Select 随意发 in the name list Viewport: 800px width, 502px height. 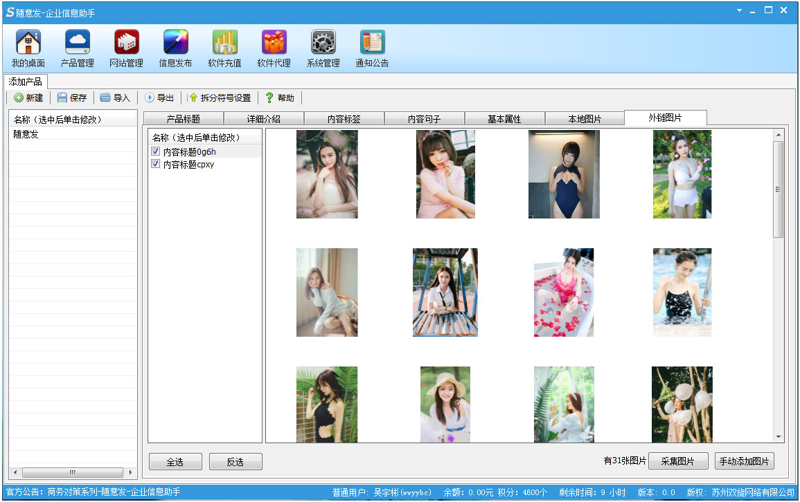26,134
